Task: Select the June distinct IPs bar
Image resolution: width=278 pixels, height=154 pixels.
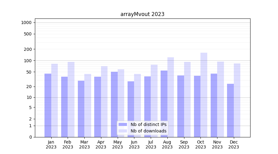Action: click(x=131, y=109)
